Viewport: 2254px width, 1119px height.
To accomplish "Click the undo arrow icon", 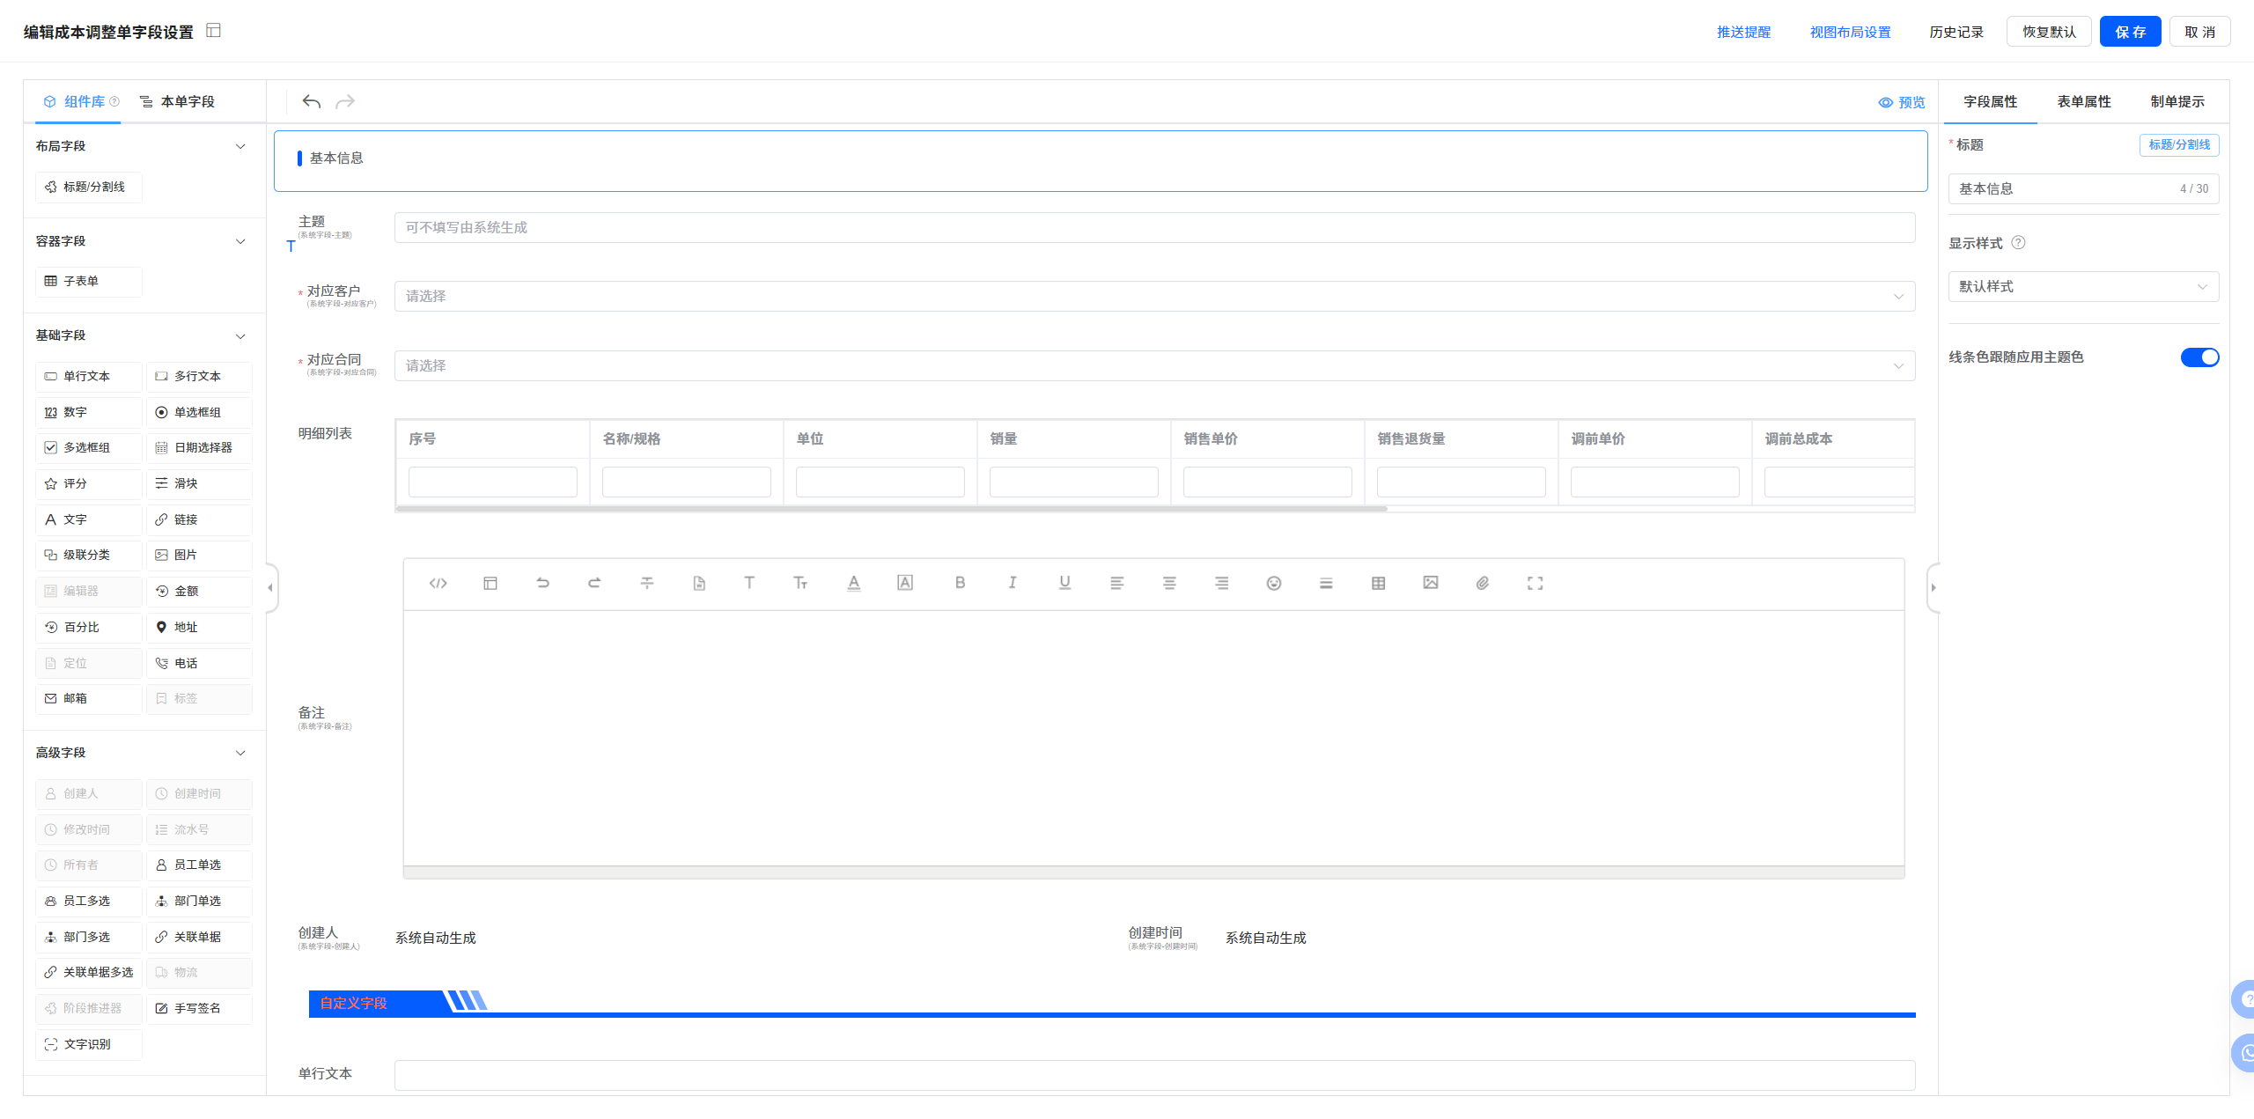I will (x=311, y=102).
